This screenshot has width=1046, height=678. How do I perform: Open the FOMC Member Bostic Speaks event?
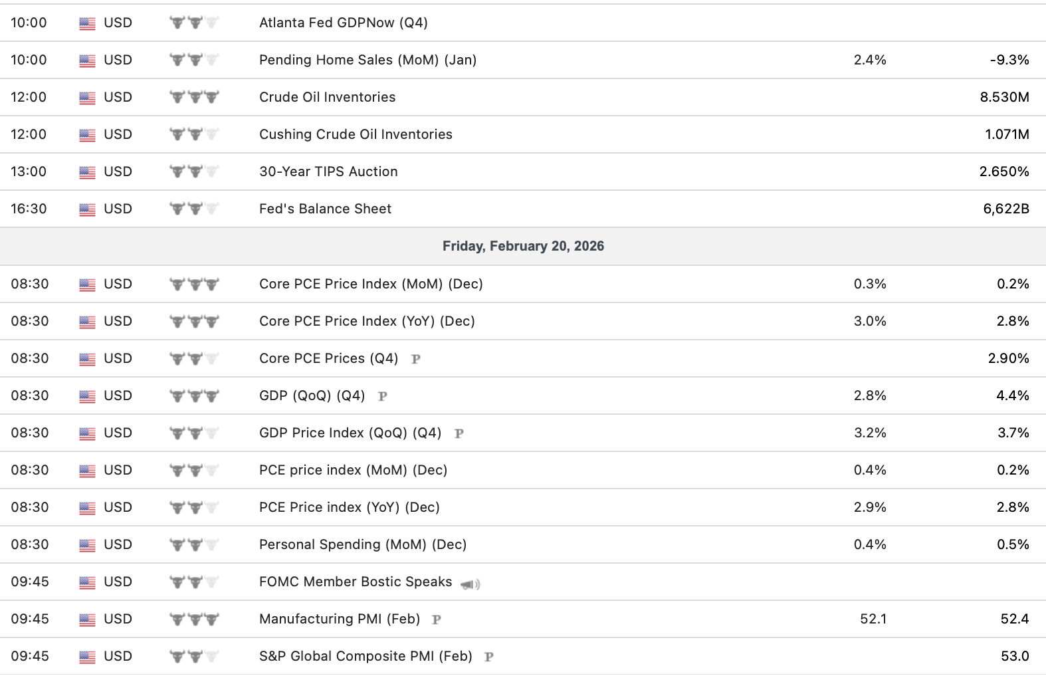tap(356, 582)
